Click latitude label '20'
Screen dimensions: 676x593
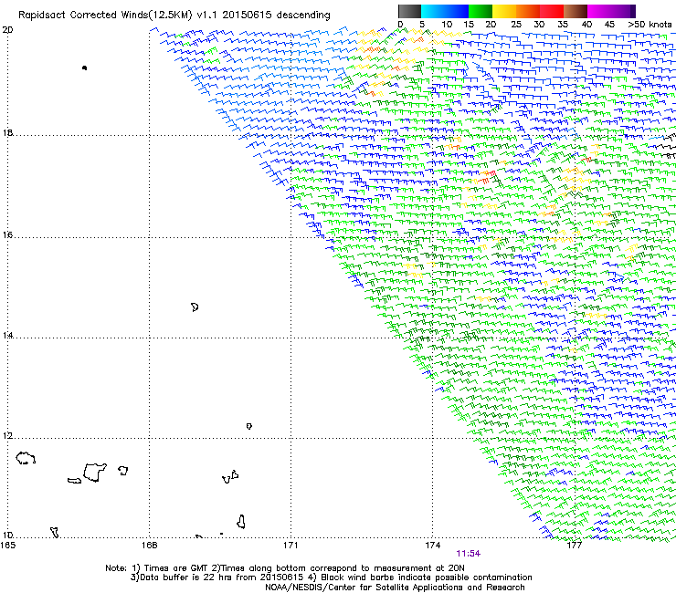pyautogui.click(x=7, y=30)
